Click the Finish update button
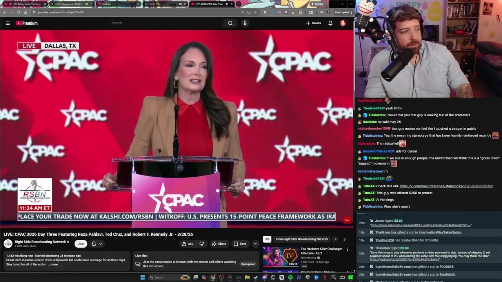Screen dimensions: 502x282 [344, 12]
